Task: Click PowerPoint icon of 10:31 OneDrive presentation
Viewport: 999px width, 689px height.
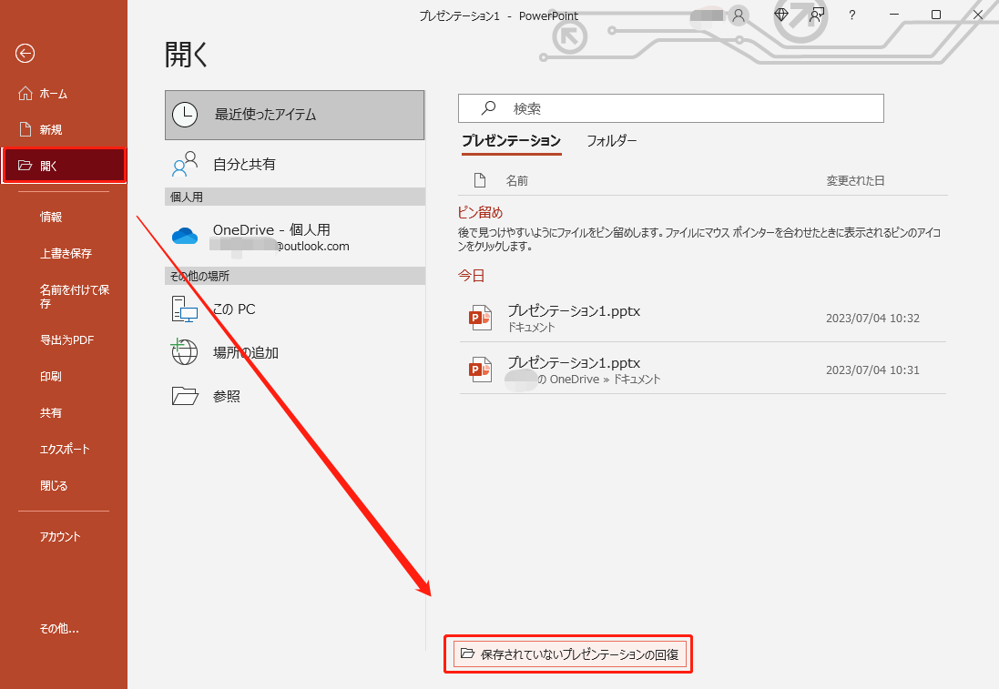Action: (480, 370)
